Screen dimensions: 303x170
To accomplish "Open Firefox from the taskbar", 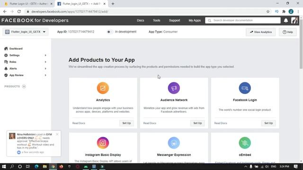I will tap(61, 167).
